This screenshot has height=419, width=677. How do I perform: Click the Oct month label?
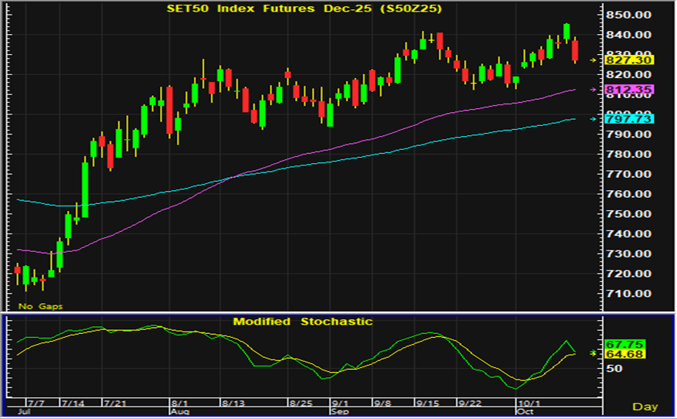point(524,413)
